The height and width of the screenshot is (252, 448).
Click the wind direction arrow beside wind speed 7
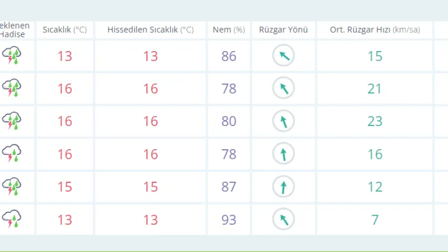[284, 219]
